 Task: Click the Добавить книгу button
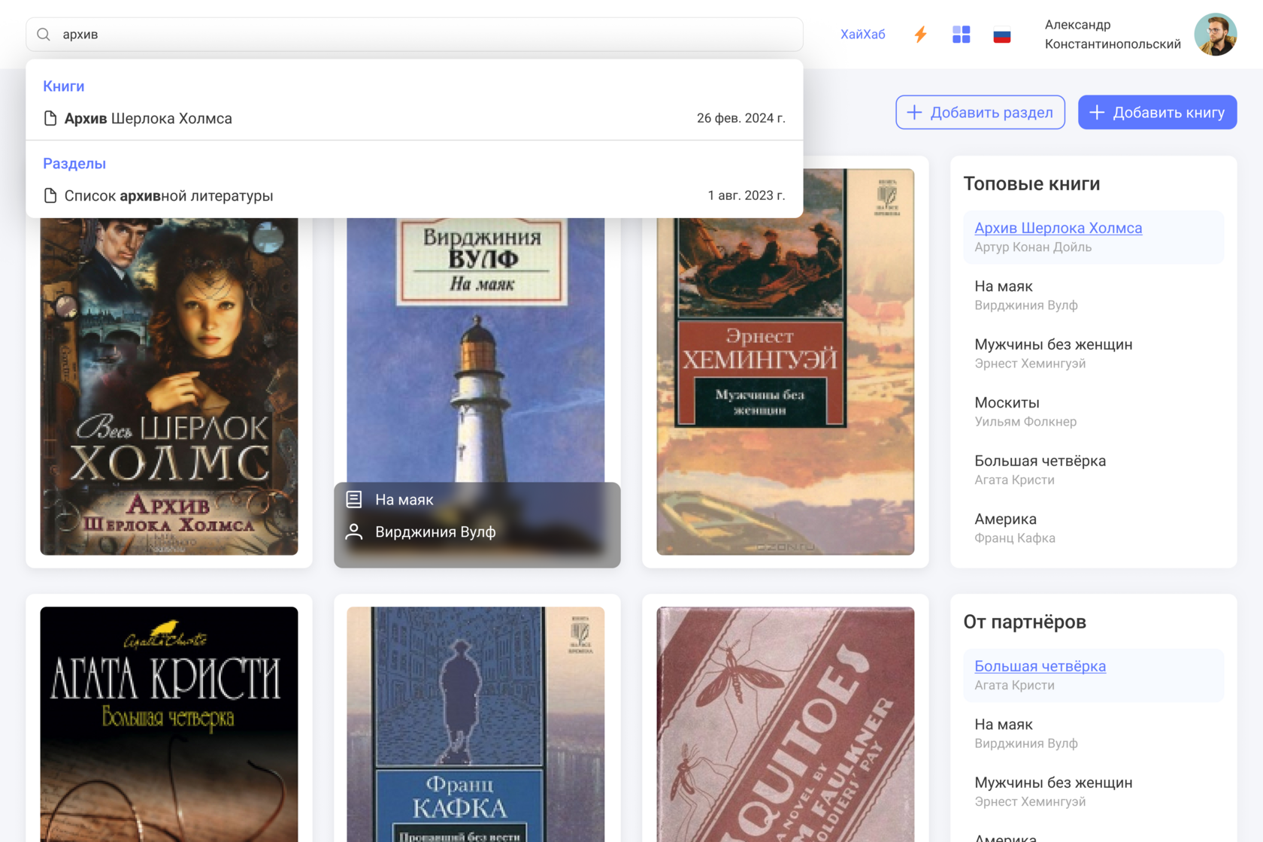(1157, 112)
